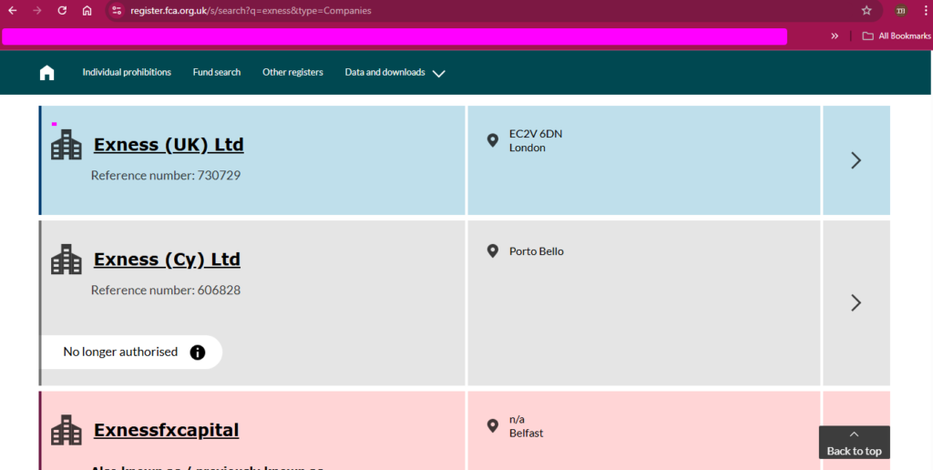This screenshot has height=470, width=933.
Task: Click the location pin beside EC2V 6DN London
Action: 493,140
